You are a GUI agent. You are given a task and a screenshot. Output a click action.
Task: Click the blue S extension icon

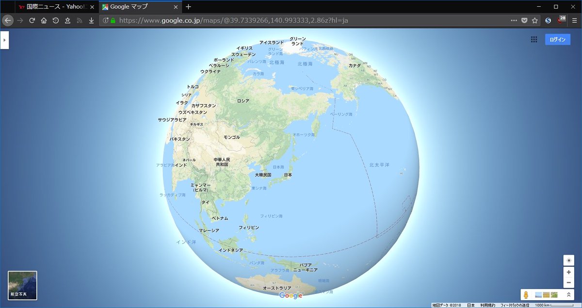pyautogui.click(x=548, y=20)
